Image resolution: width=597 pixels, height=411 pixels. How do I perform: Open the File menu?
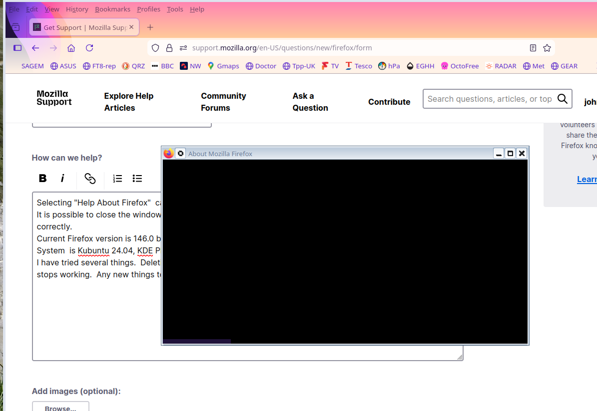pyautogui.click(x=14, y=9)
